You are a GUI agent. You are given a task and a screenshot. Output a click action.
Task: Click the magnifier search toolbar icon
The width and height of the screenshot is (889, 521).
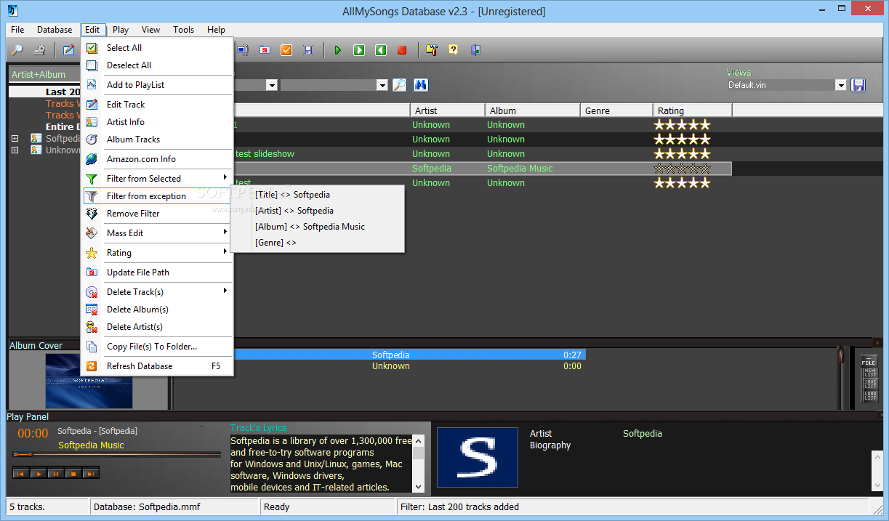pyautogui.click(x=17, y=50)
